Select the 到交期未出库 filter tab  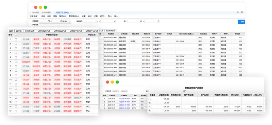point(110,30)
